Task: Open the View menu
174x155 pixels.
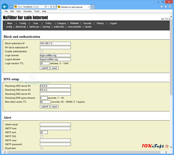Action: (19, 11)
